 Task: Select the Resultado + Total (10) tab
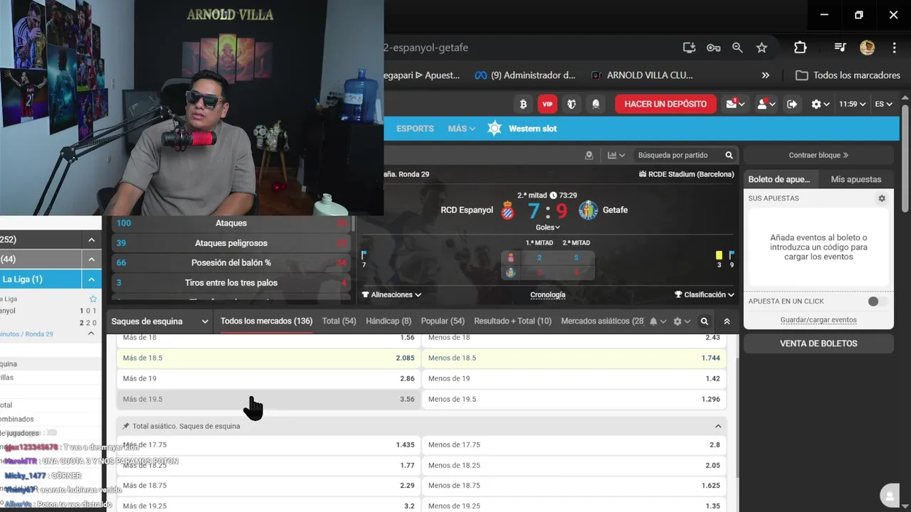click(512, 321)
